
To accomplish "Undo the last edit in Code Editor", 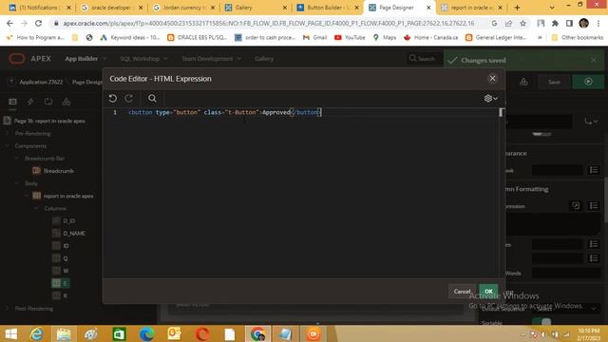I will [x=113, y=99].
